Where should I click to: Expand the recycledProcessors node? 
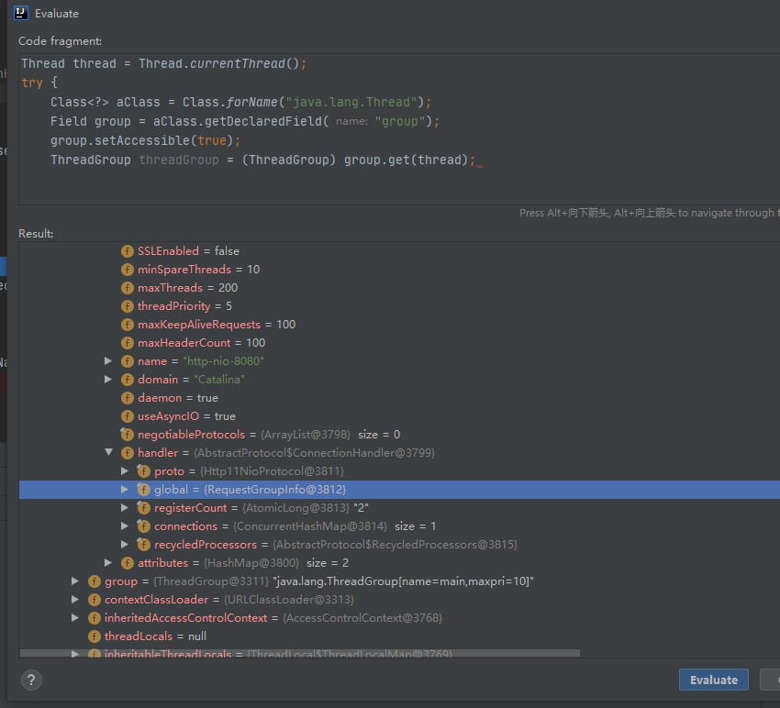pos(125,545)
